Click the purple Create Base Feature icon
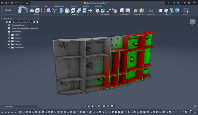 pos(49,11)
